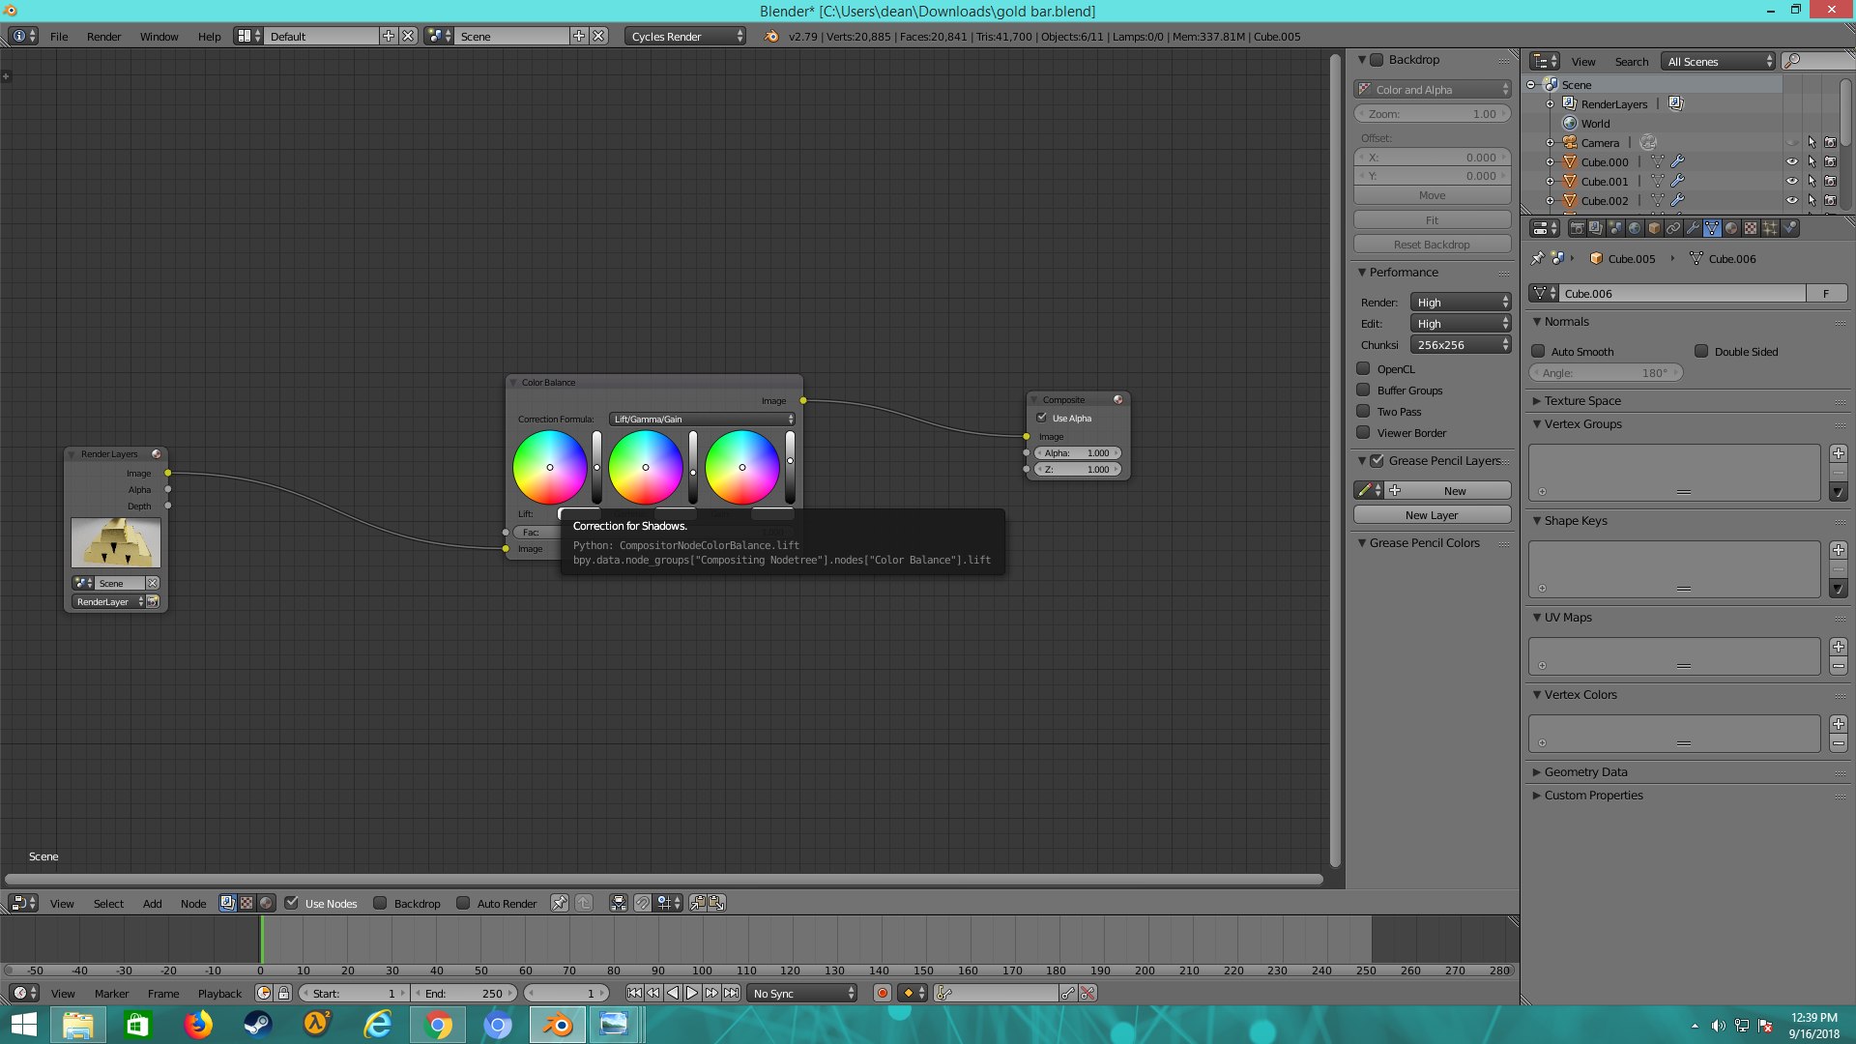
Task: Enable the OpenCL checkbox
Action: [x=1363, y=368]
